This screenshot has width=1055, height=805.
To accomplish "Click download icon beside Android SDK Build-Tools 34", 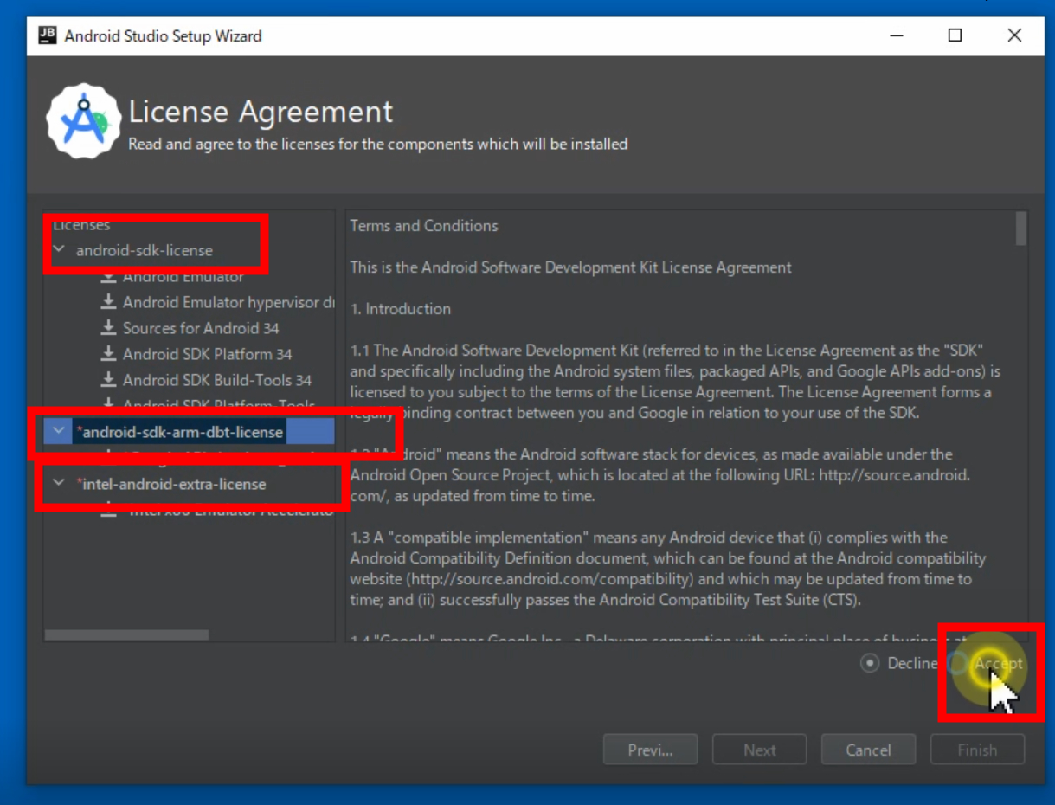I will (x=108, y=380).
